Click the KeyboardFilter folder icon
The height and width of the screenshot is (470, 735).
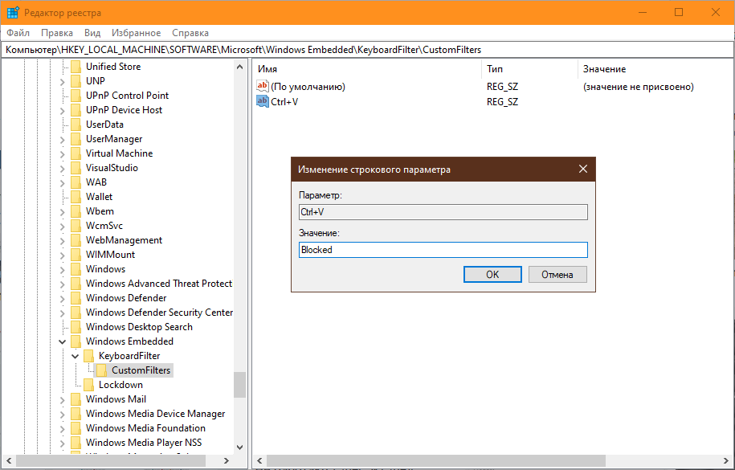pyautogui.click(x=88, y=356)
